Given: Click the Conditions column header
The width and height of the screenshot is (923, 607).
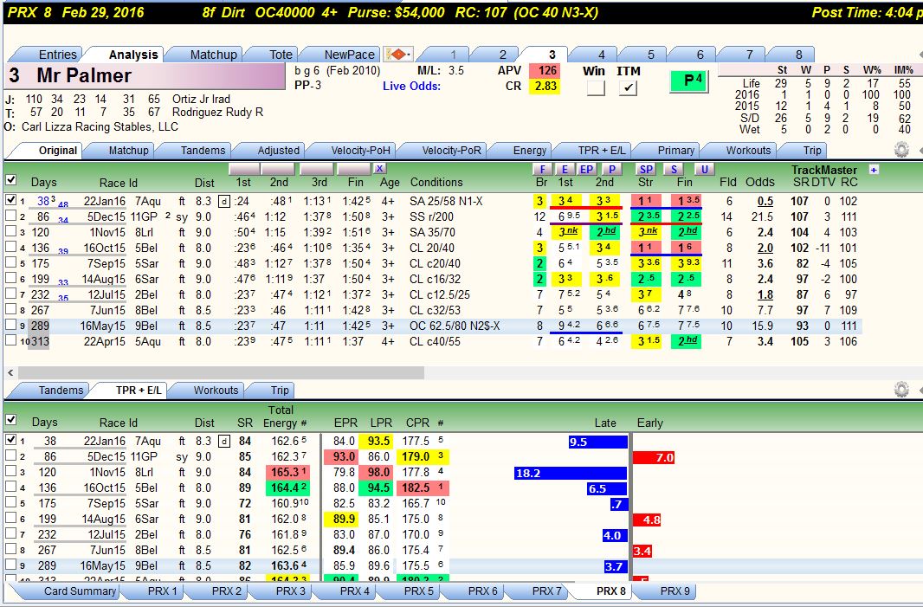Looking at the screenshot, I should 436,183.
